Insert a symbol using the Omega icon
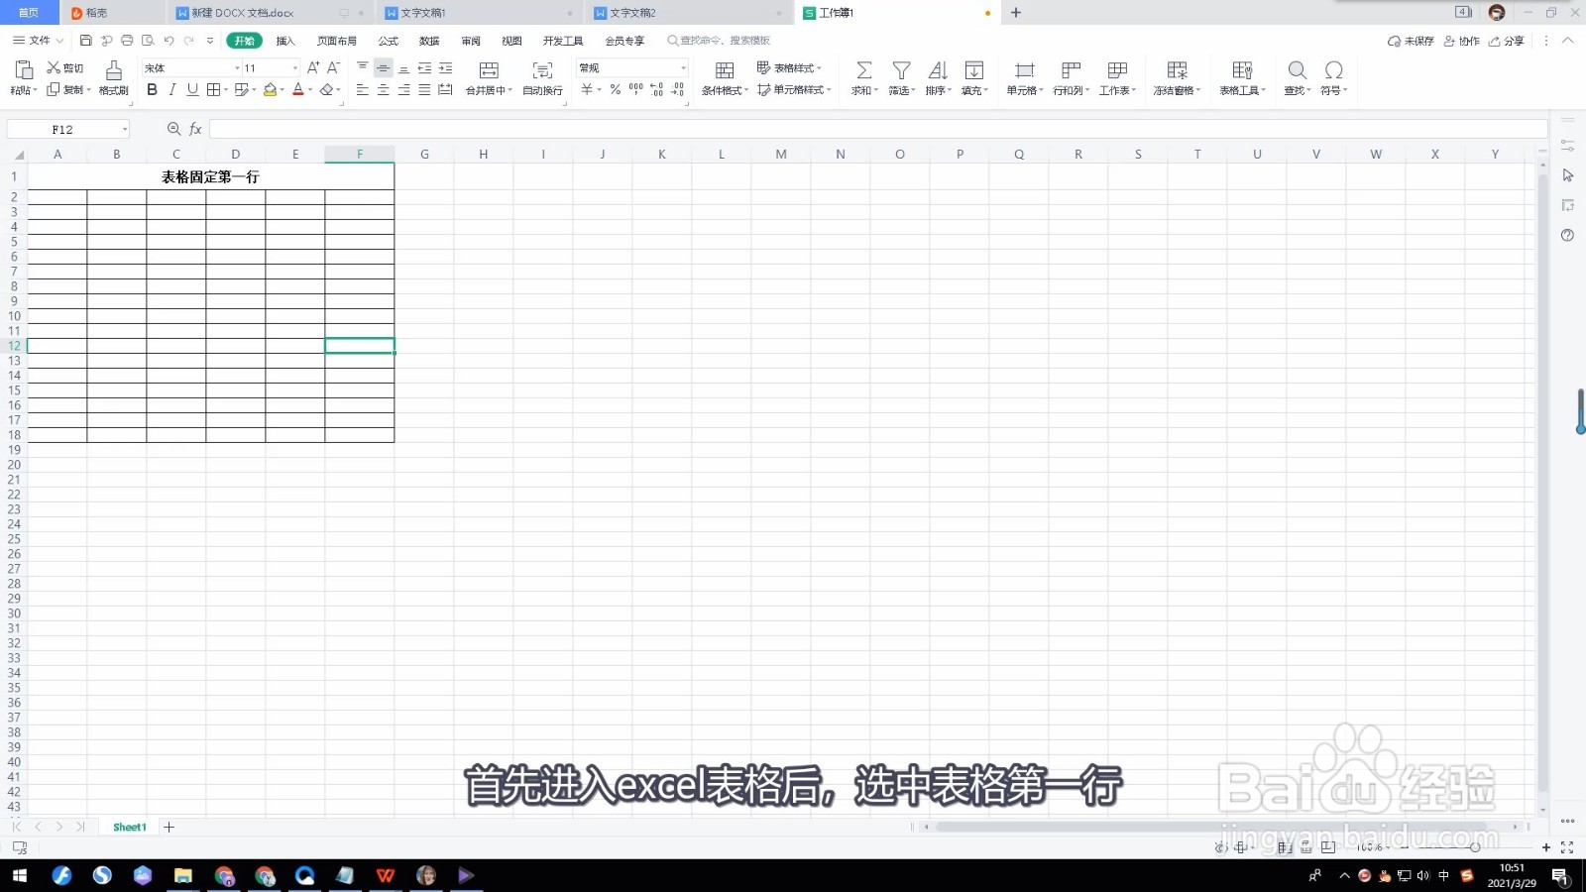The image size is (1586, 892). 1333,70
